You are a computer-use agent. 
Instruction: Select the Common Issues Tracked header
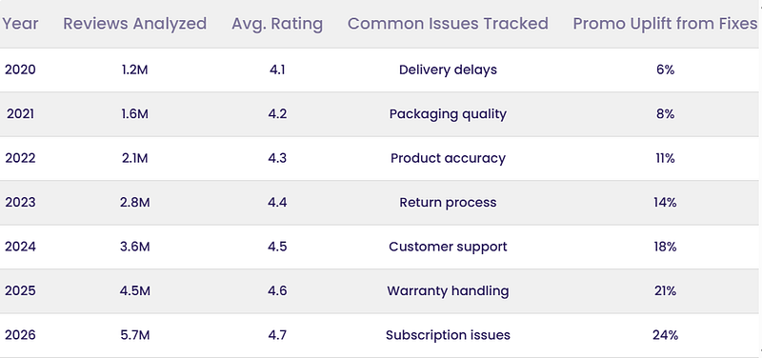[x=448, y=23]
